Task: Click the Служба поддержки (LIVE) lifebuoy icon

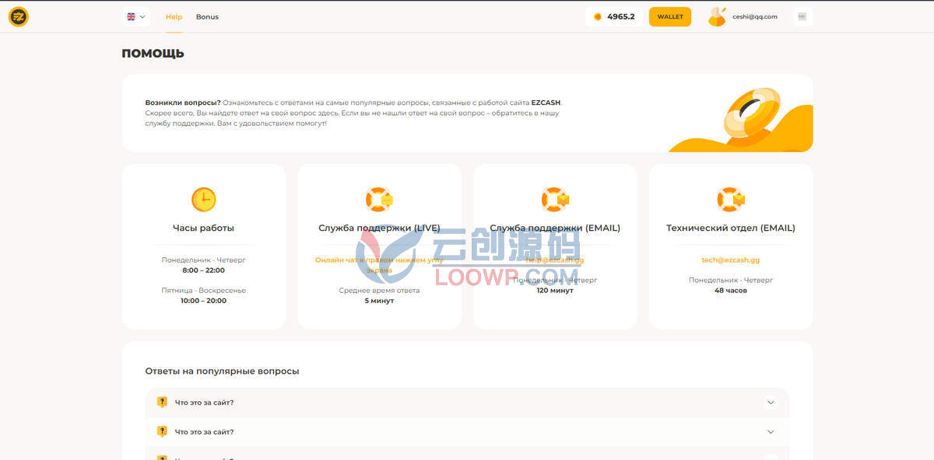Action: [x=379, y=200]
